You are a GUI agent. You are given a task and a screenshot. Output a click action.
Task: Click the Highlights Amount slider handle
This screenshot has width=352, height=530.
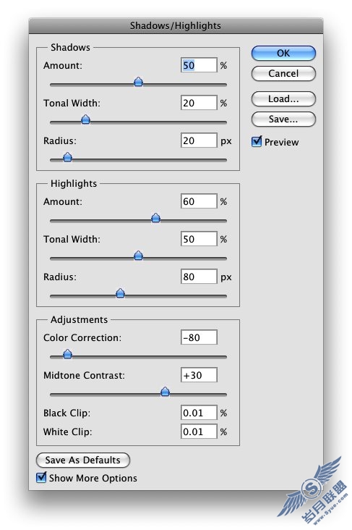tap(155, 218)
